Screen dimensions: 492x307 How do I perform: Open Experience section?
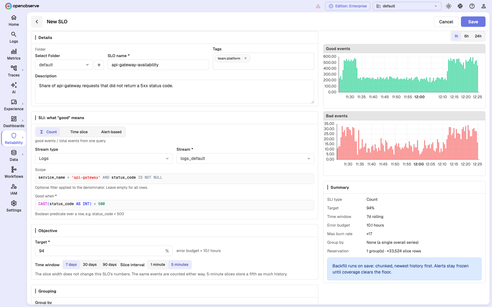(14, 105)
